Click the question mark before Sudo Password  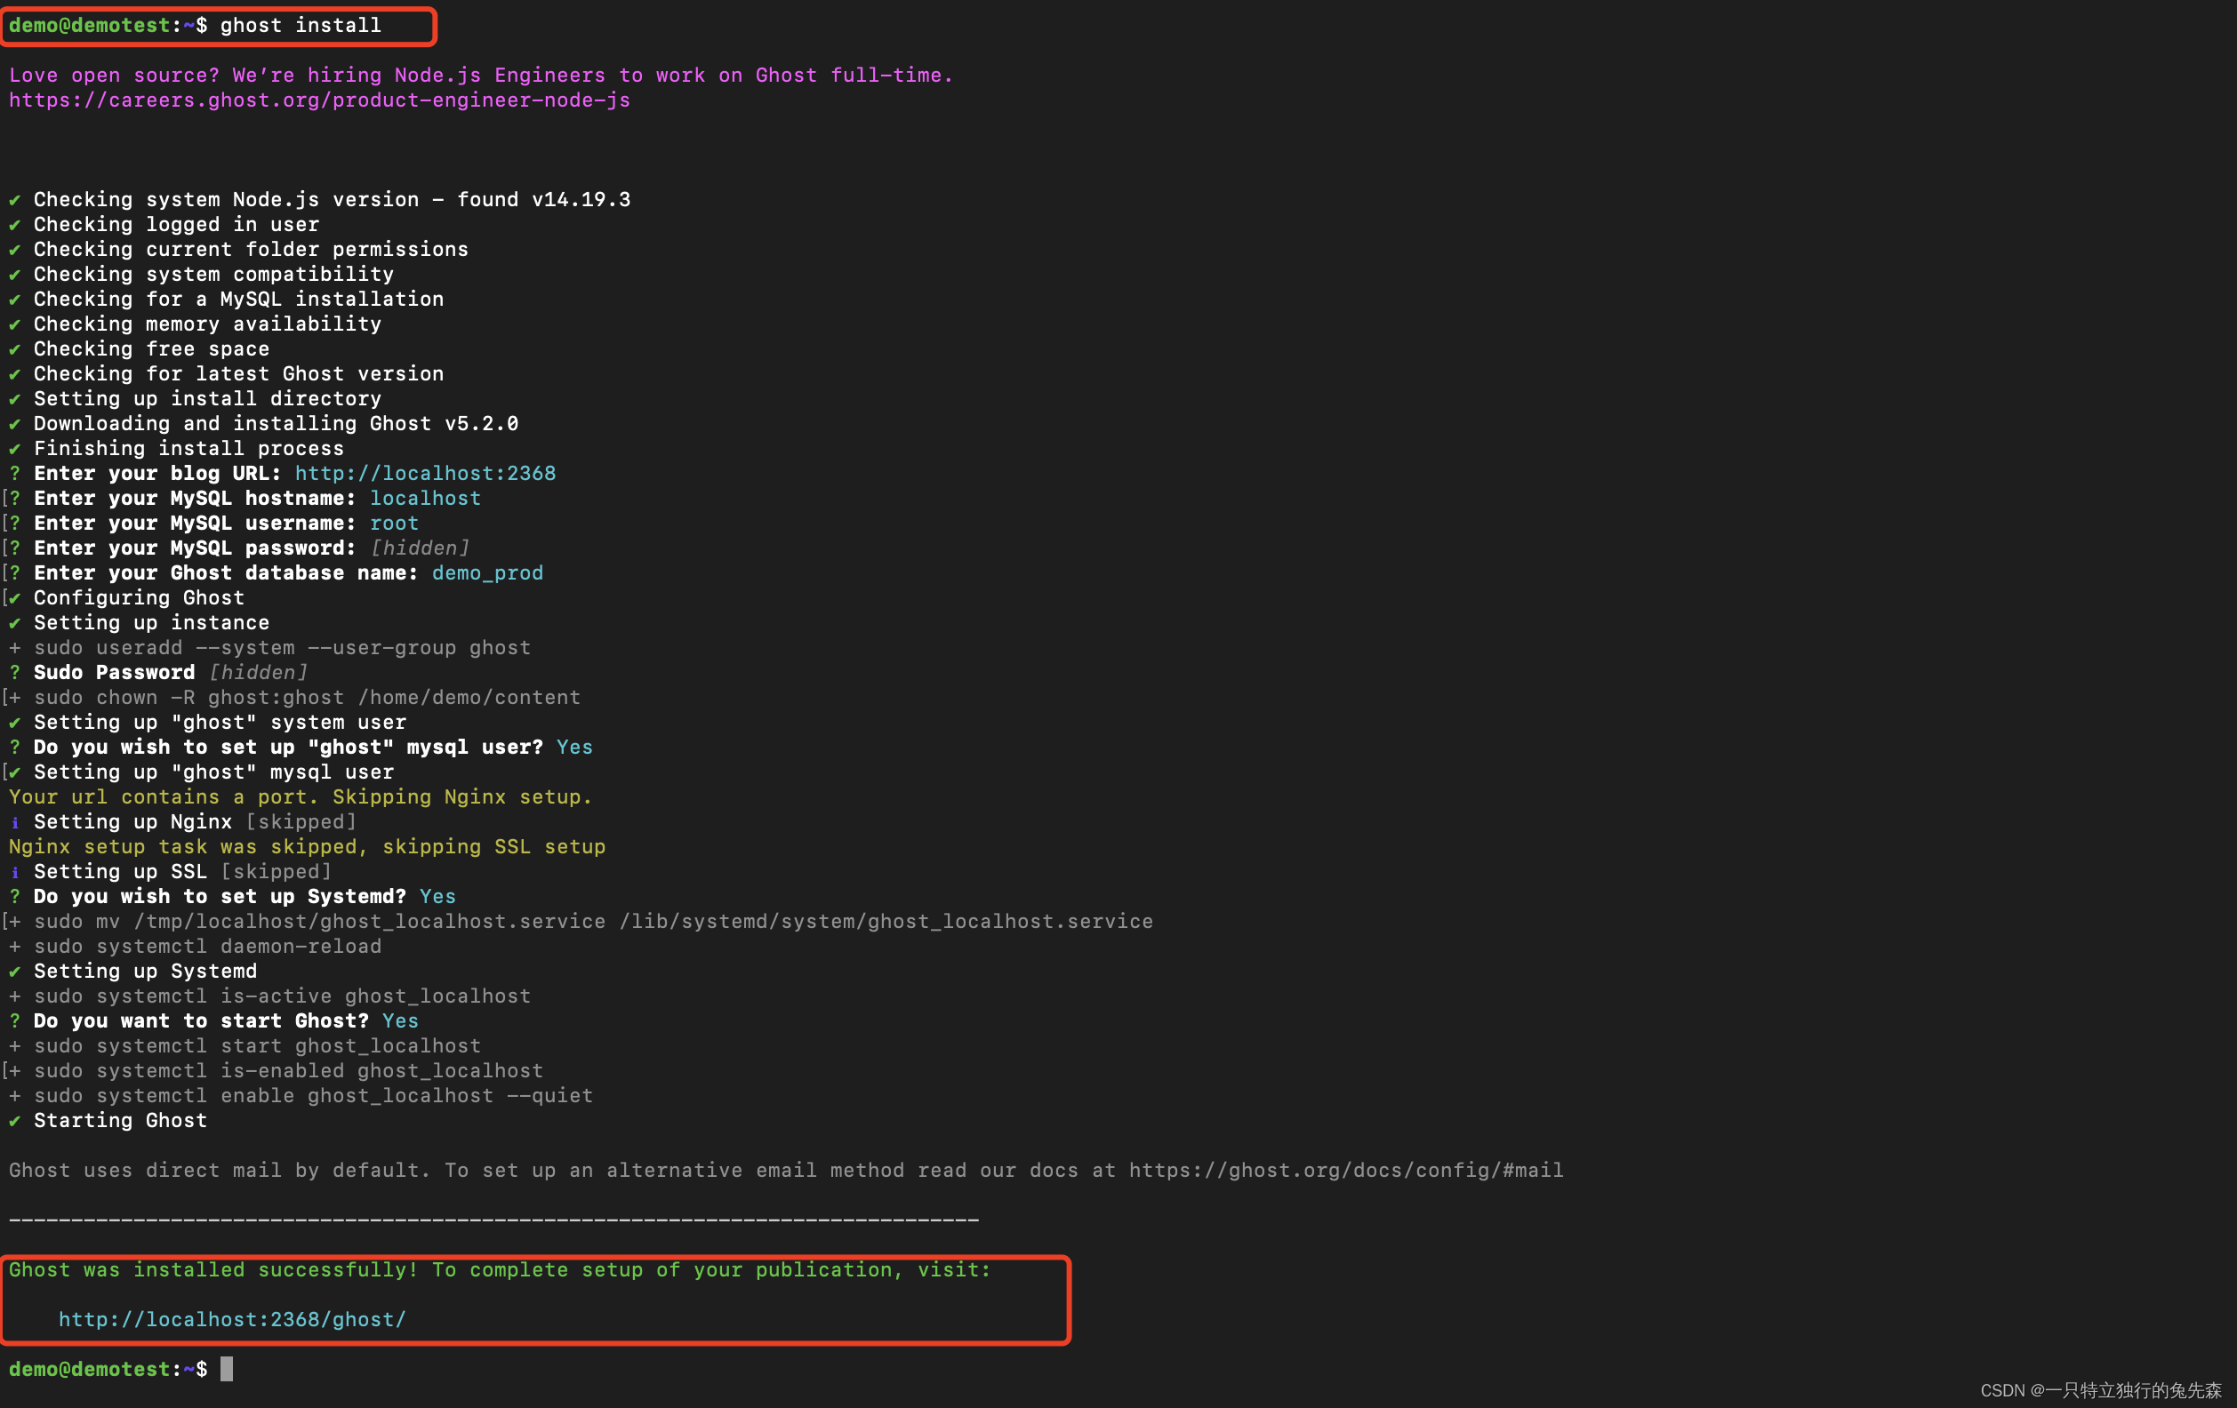pos(15,672)
